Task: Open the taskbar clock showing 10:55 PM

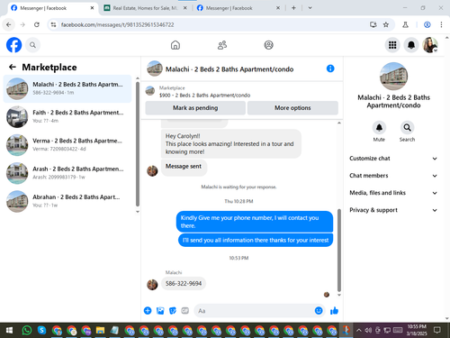Action: [417, 330]
